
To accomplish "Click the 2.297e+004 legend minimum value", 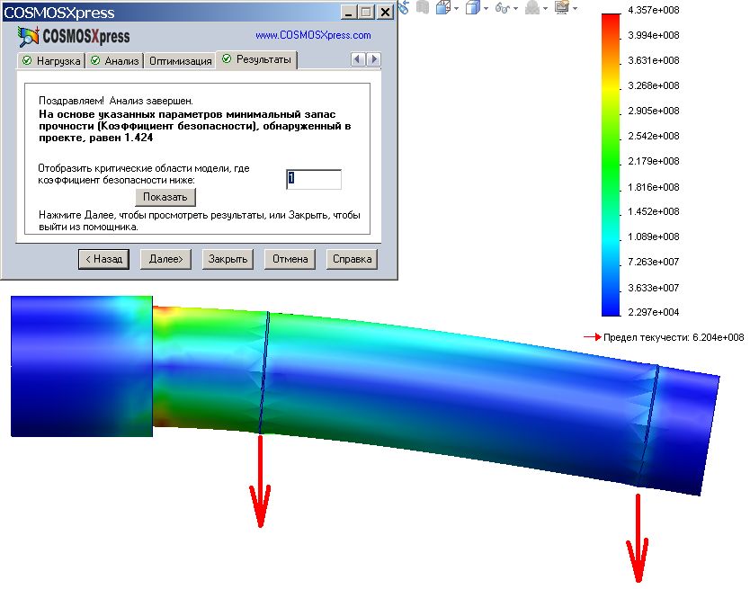I will pyautogui.click(x=654, y=312).
